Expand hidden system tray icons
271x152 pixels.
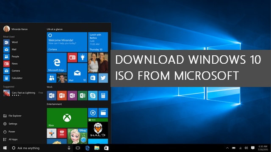coord(227,148)
